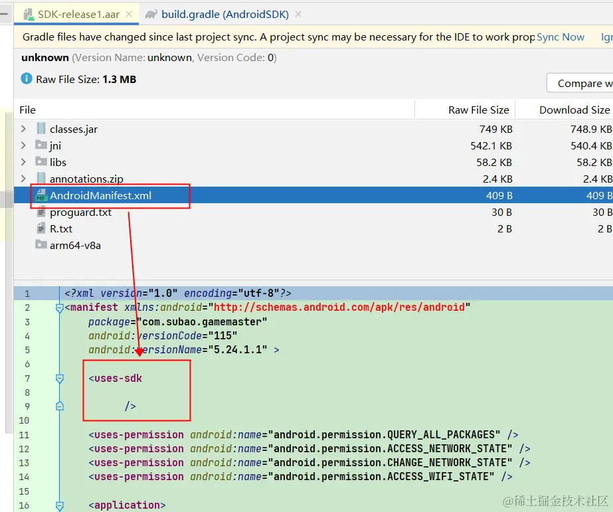Click the libs folder icon
613x512 pixels.
tap(41, 161)
